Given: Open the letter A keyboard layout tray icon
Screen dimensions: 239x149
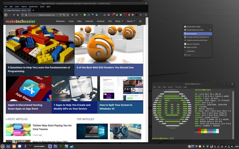Looking at the screenshot, I should [x=203, y=146].
